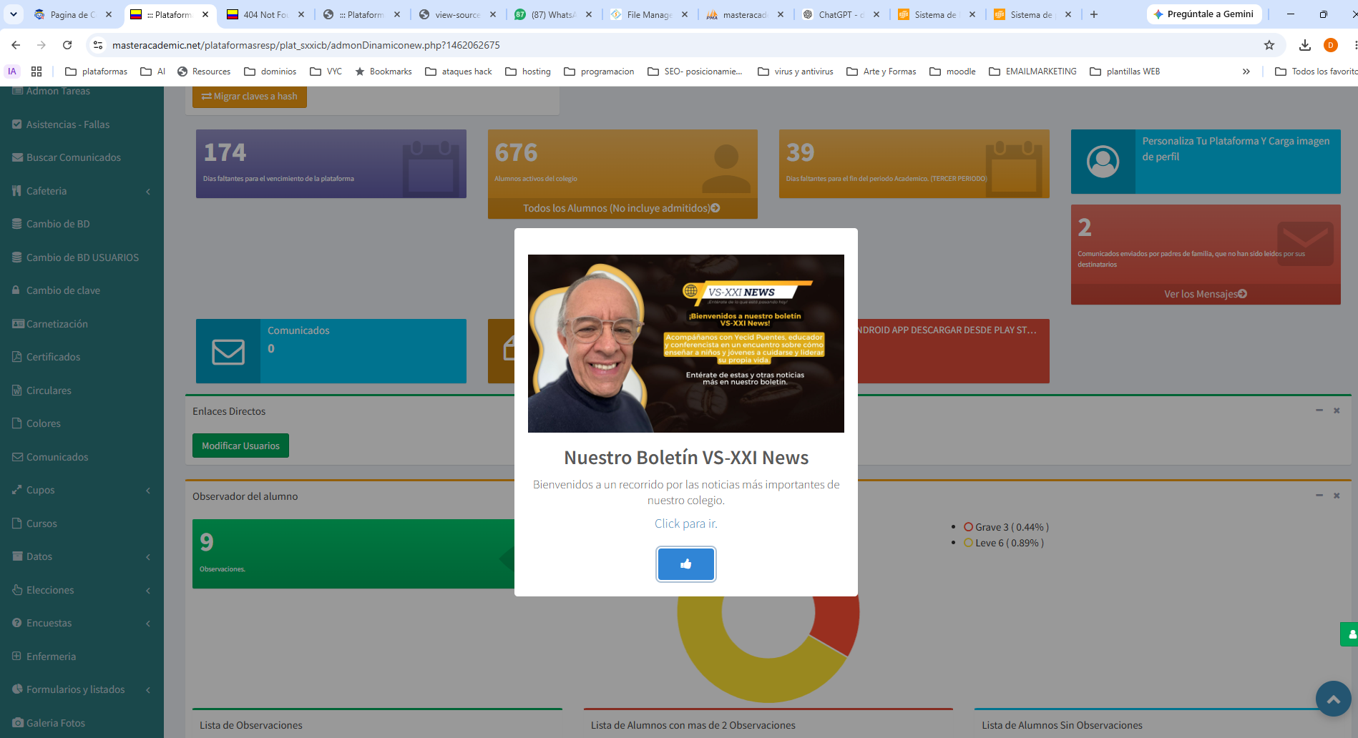Screen dimensions: 1358x738
Task: Click the Datos archive icon
Action: coord(17,556)
